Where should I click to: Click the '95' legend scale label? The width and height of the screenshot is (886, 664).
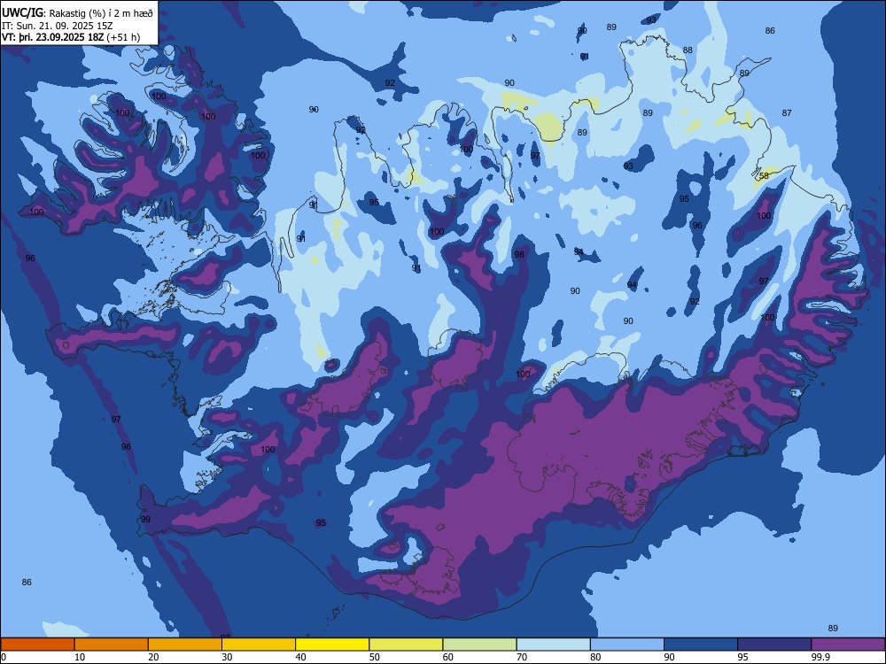[x=742, y=657]
